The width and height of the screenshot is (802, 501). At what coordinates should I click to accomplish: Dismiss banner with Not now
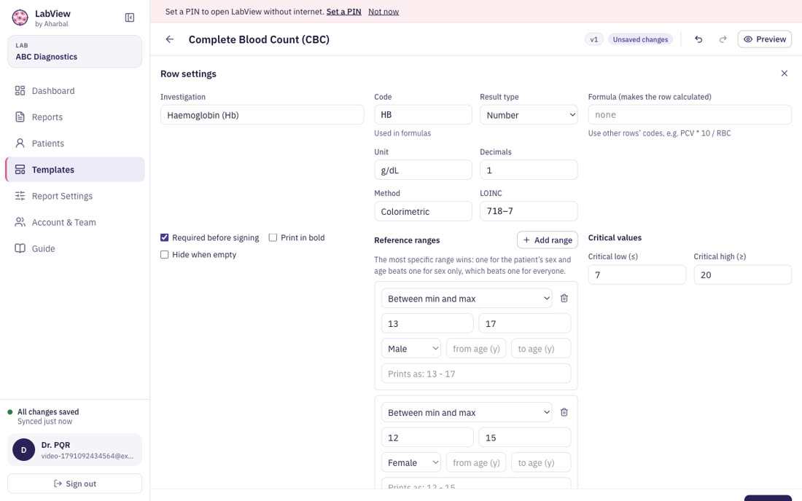click(384, 11)
